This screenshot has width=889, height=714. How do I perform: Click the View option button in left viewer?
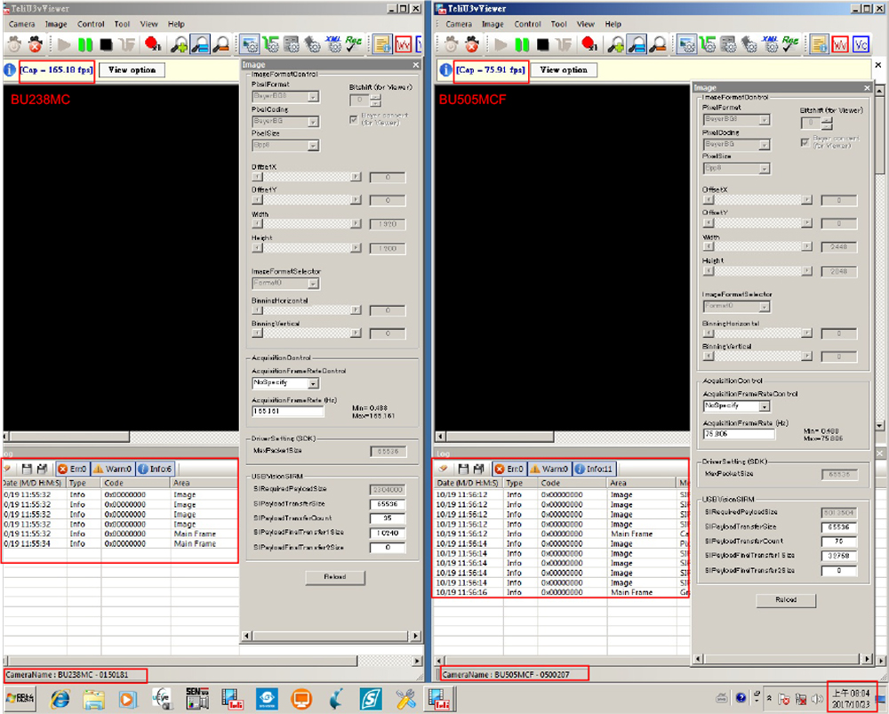click(131, 70)
